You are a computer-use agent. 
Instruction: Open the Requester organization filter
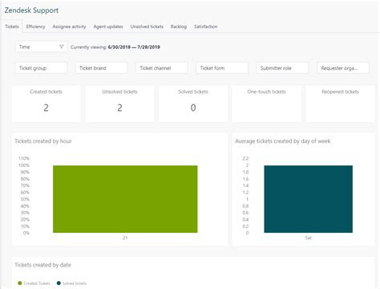343,68
